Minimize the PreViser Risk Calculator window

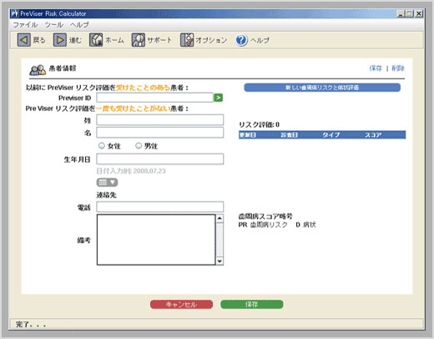401,13
